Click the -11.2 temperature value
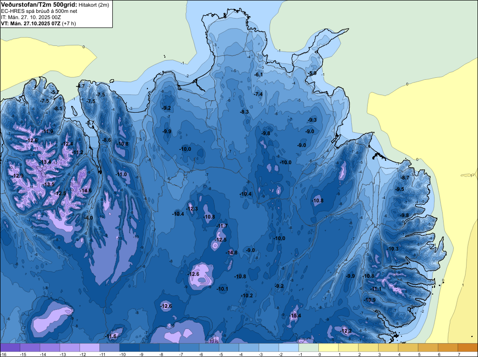478x357 pixels. pyautogui.click(x=78, y=152)
